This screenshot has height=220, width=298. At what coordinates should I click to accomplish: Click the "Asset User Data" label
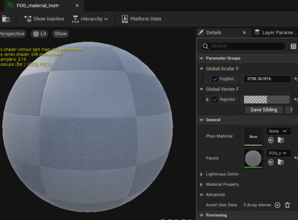click(x=221, y=205)
